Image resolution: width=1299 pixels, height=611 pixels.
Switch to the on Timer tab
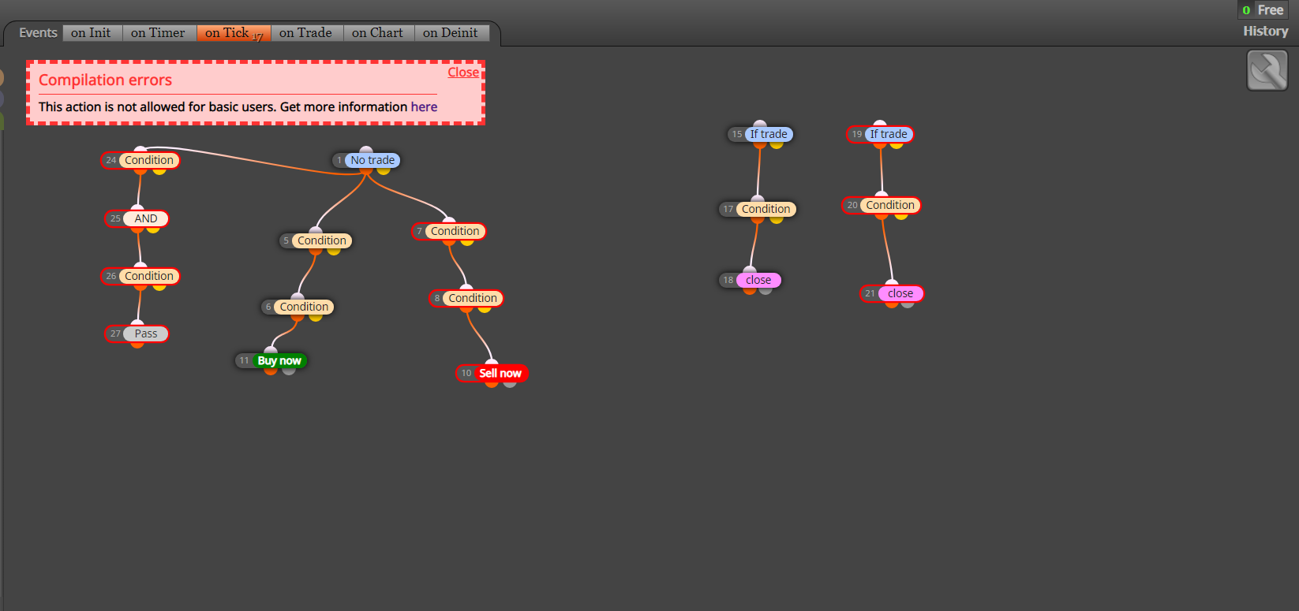159,33
